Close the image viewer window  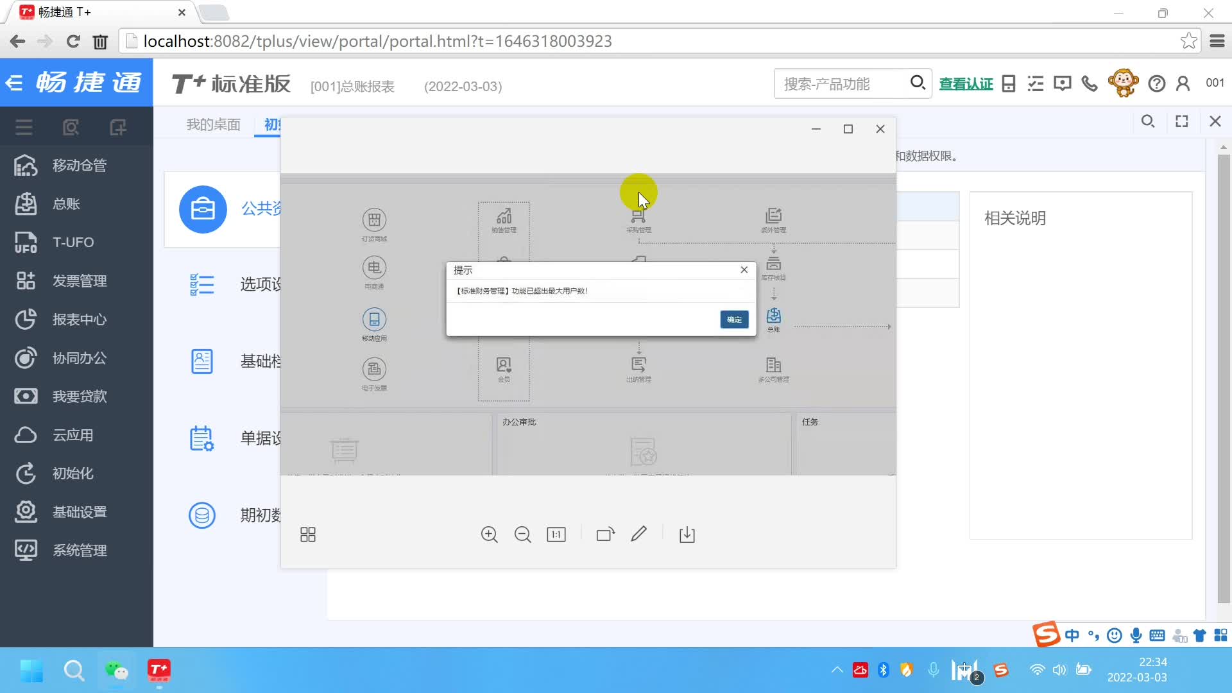click(880, 129)
